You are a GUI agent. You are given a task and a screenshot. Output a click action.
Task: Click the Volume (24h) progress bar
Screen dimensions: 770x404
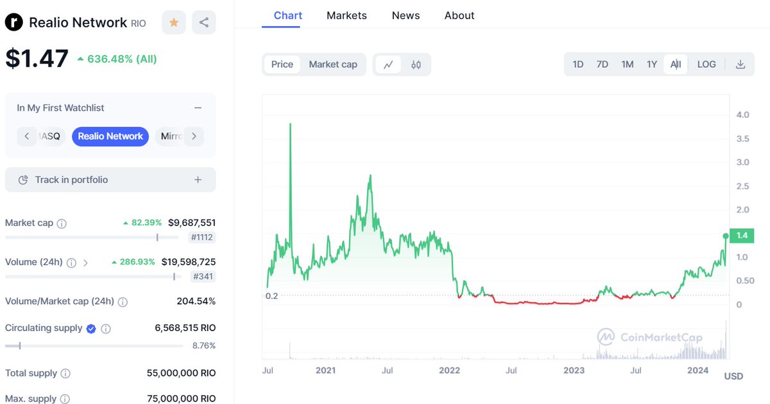click(x=92, y=277)
